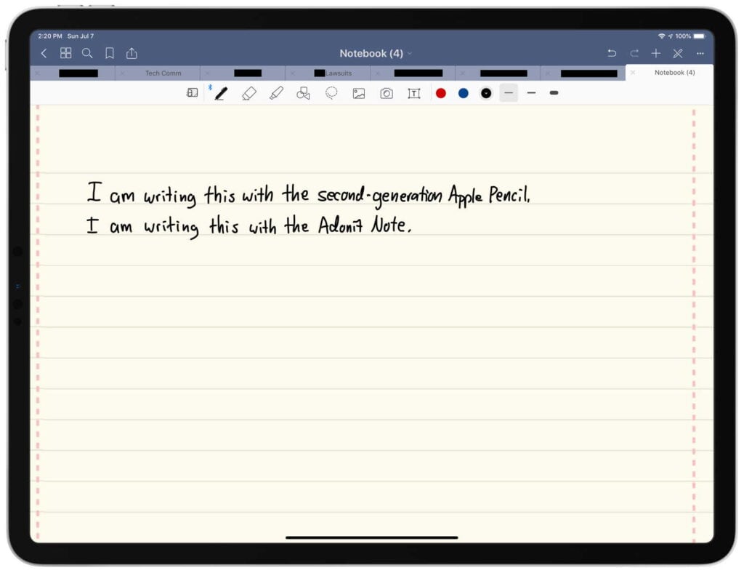
Task: Open the Camera tool
Action: click(387, 94)
